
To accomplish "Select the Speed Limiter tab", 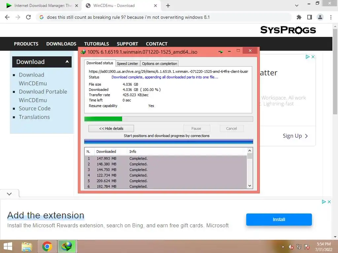I will point(127,64).
